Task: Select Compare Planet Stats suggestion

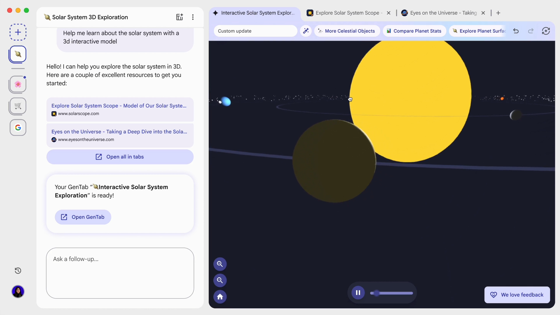Action: (x=414, y=31)
